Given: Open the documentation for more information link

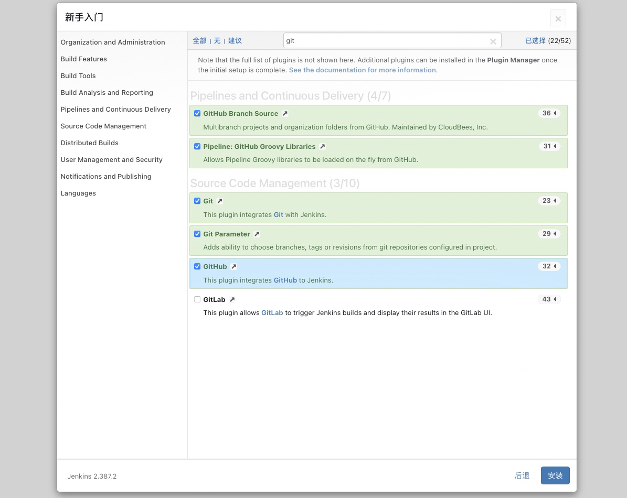Looking at the screenshot, I should click(362, 70).
